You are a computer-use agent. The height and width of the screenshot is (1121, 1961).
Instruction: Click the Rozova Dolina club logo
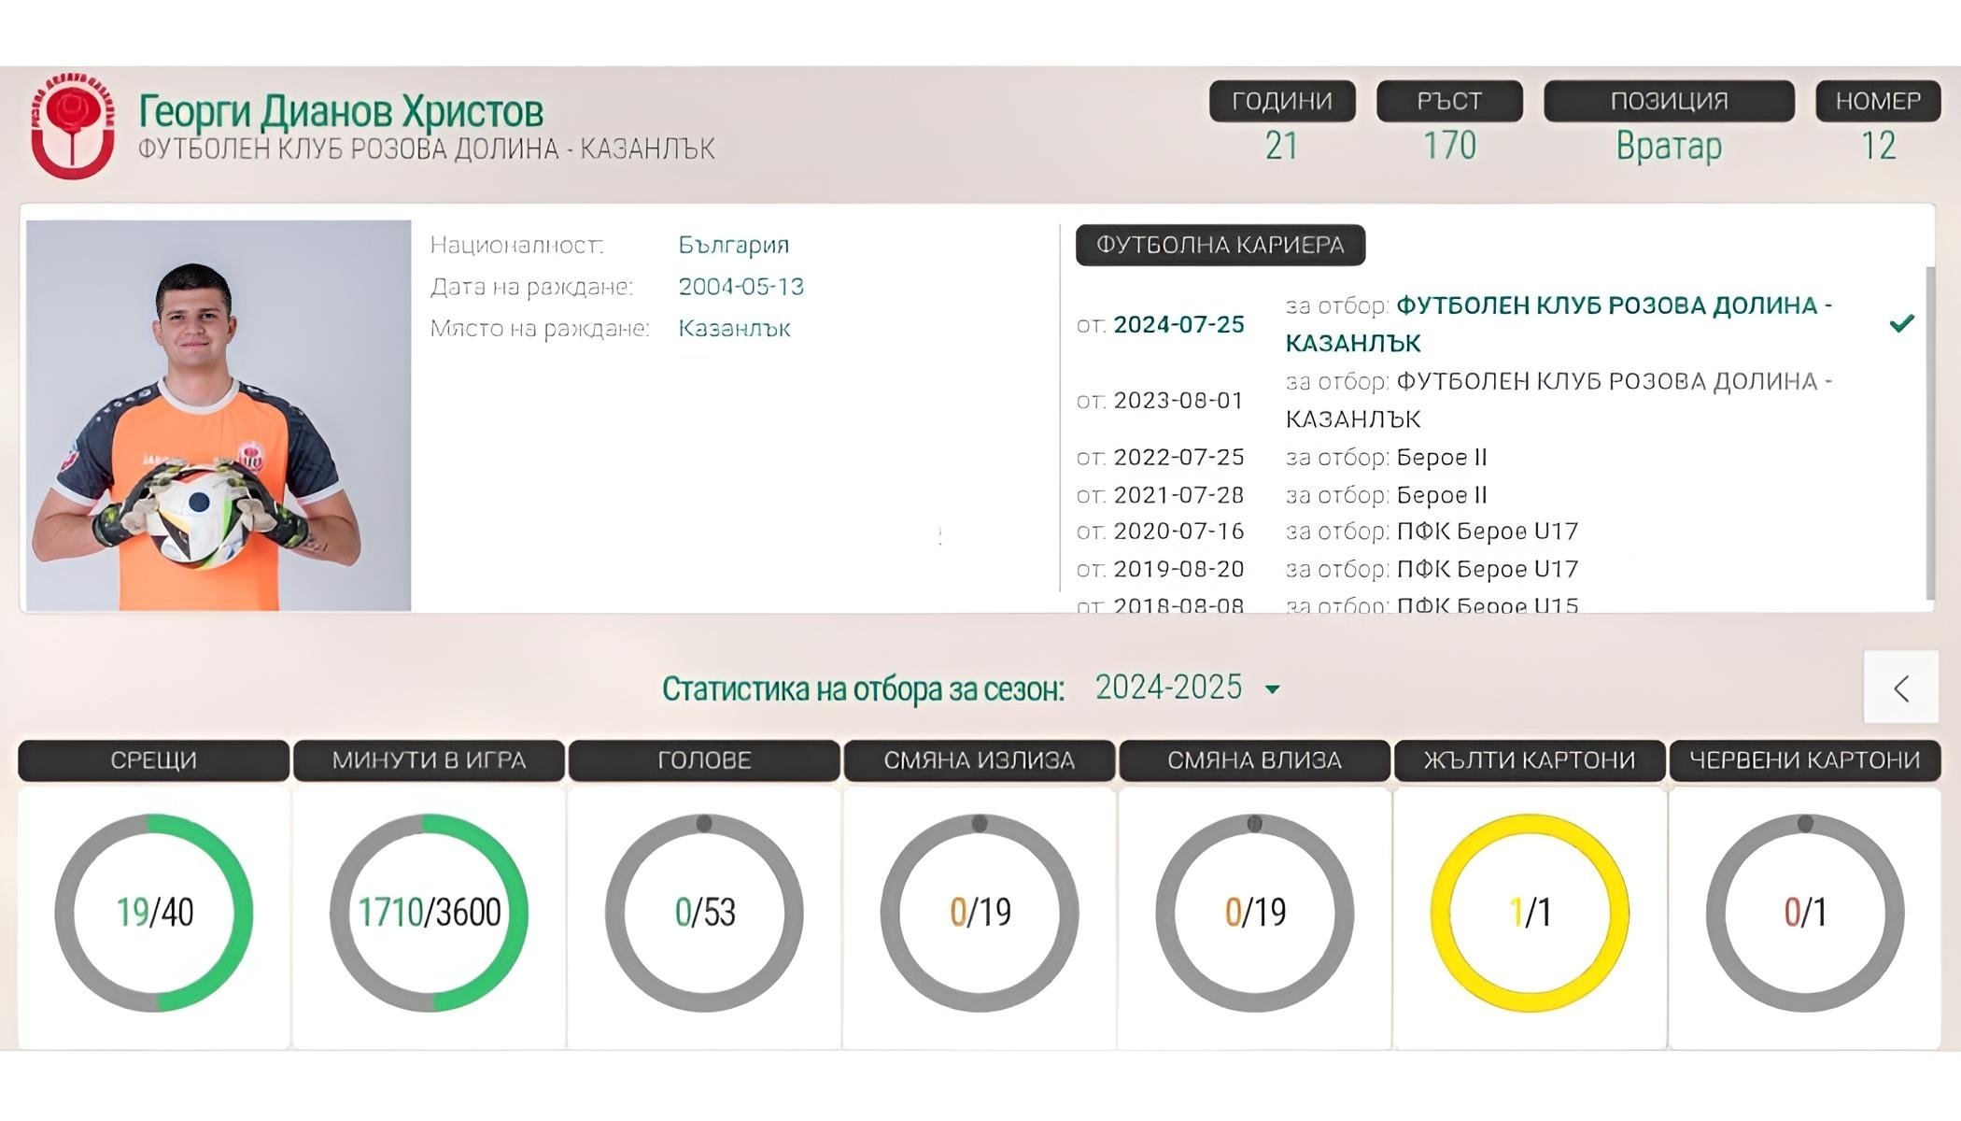73,125
